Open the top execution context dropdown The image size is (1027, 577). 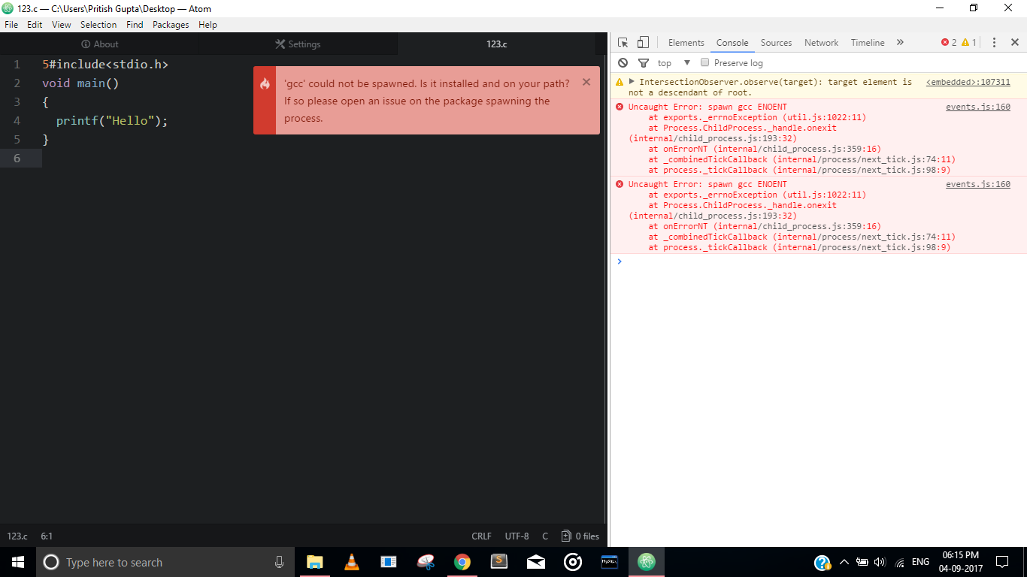pyautogui.click(x=674, y=63)
